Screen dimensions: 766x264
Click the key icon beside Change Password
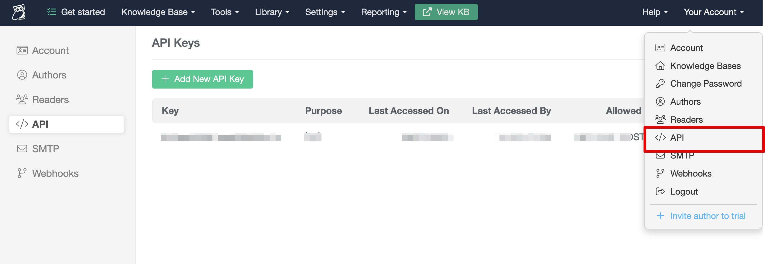[x=660, y=84]
